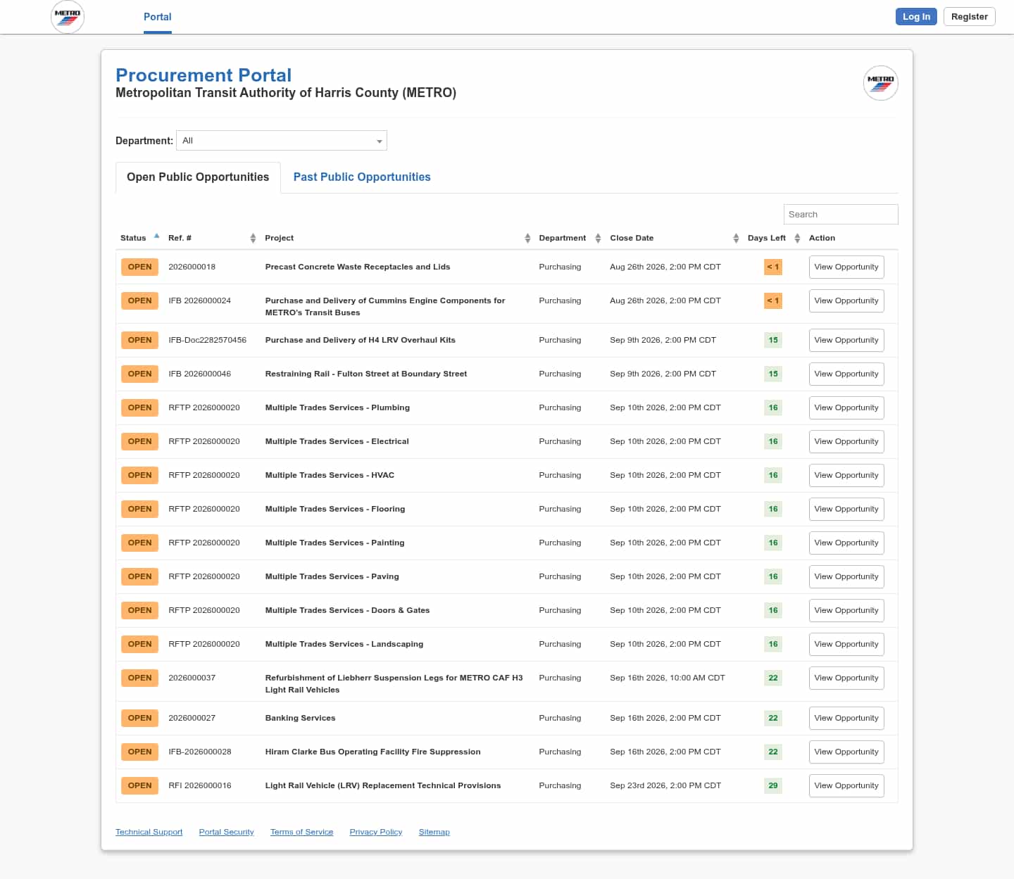1014x879 pixels.
Task: Click project title 'Hiram Clarke Bus Operating Facility Fire Suppression'
Action: [373, 752]
